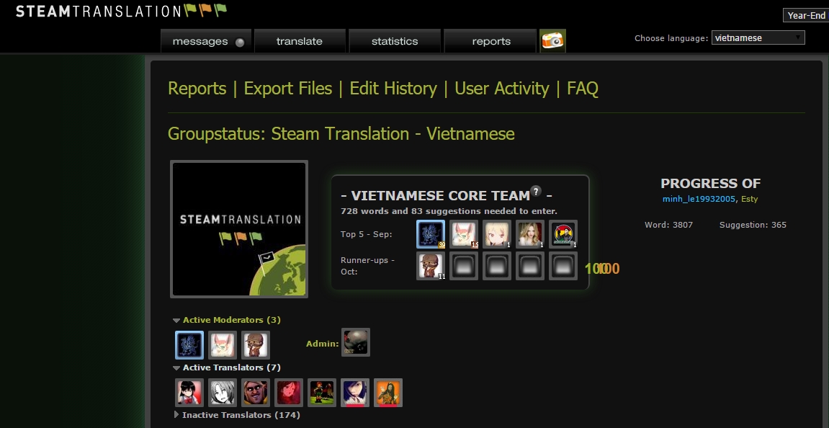Click the fox avatar under Active Moderators
Viewport: 829px width, 428px height.
coord(223,345)
